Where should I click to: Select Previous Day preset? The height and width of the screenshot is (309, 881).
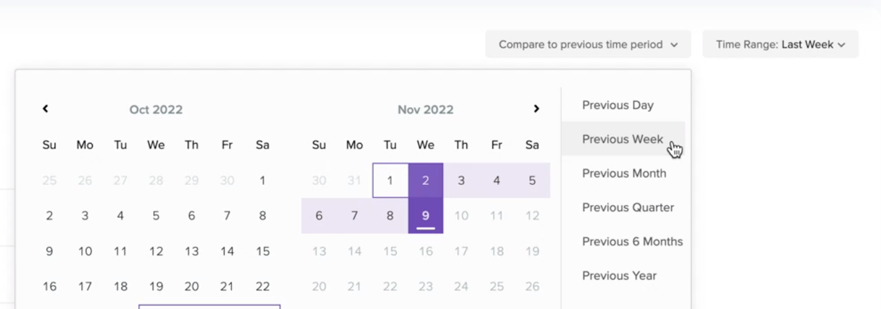(x=617, y=105)
